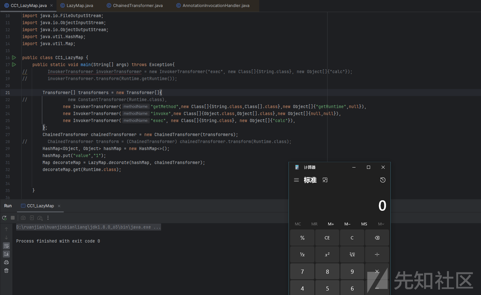
Task: Click the attach debugger icon in Run toolbar
Action: click(31, 218)
